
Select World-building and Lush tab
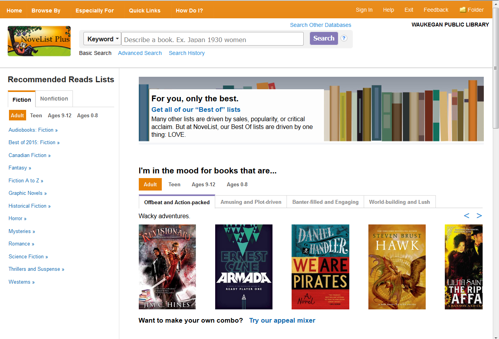pos(400,202)
